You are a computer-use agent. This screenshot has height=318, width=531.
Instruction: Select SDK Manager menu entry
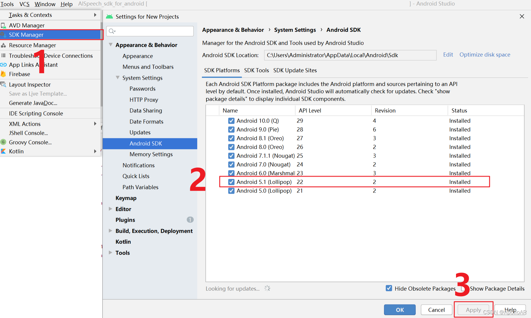[x=51, y=35]
